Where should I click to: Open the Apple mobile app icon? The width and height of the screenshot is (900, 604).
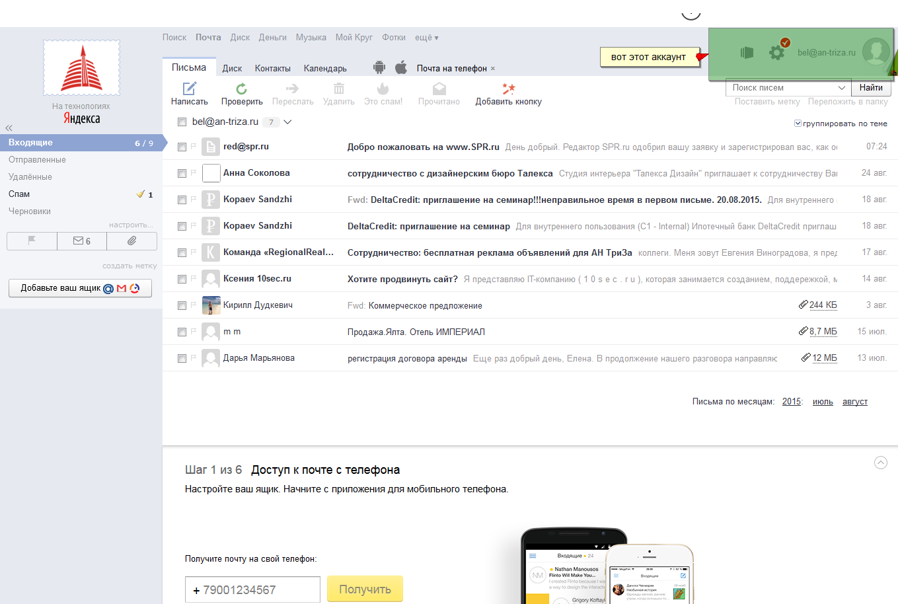401,67
